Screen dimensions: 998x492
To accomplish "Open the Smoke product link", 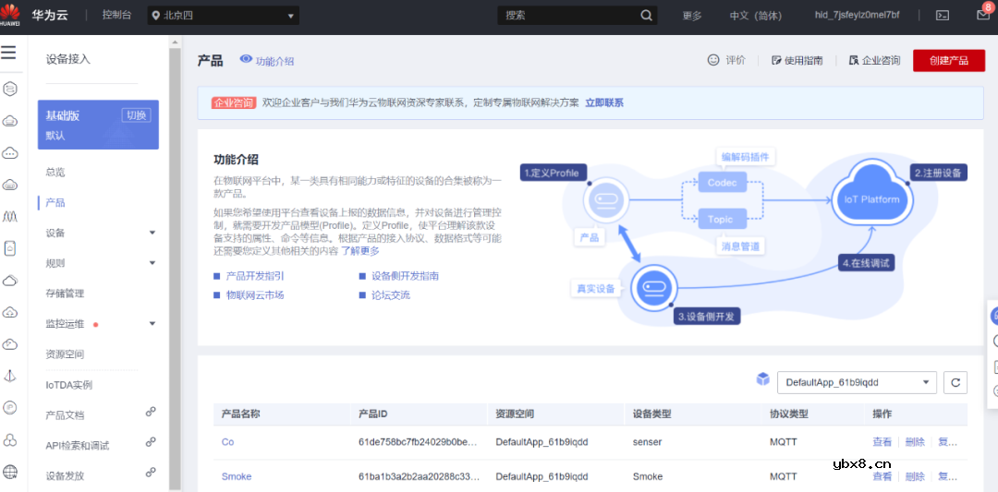I will (237, 476).
